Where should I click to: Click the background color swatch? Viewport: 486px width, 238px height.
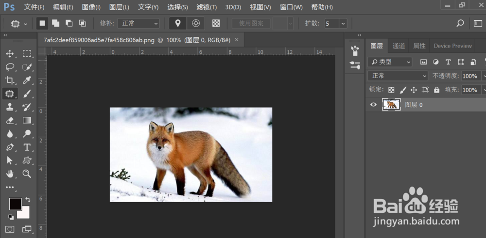(x=25, y=214)
